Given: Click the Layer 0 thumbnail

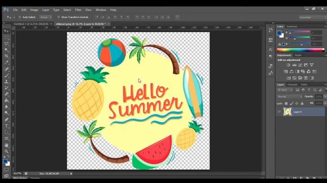Looking at the screenshot, I should [288, 112].
